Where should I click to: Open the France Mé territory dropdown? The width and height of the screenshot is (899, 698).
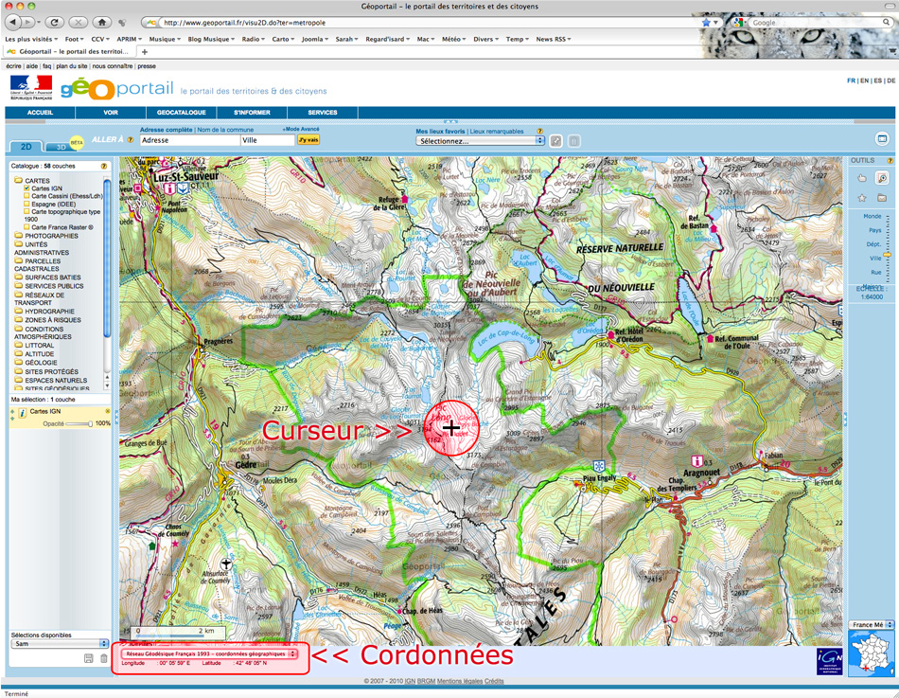[871, 624]
